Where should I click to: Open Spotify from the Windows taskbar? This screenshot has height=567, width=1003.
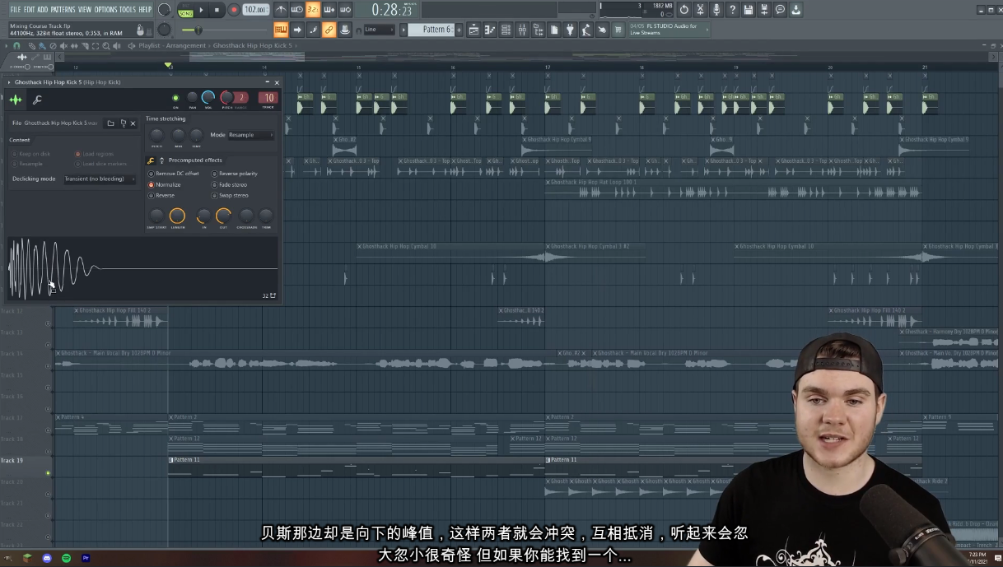pos(67,558)
